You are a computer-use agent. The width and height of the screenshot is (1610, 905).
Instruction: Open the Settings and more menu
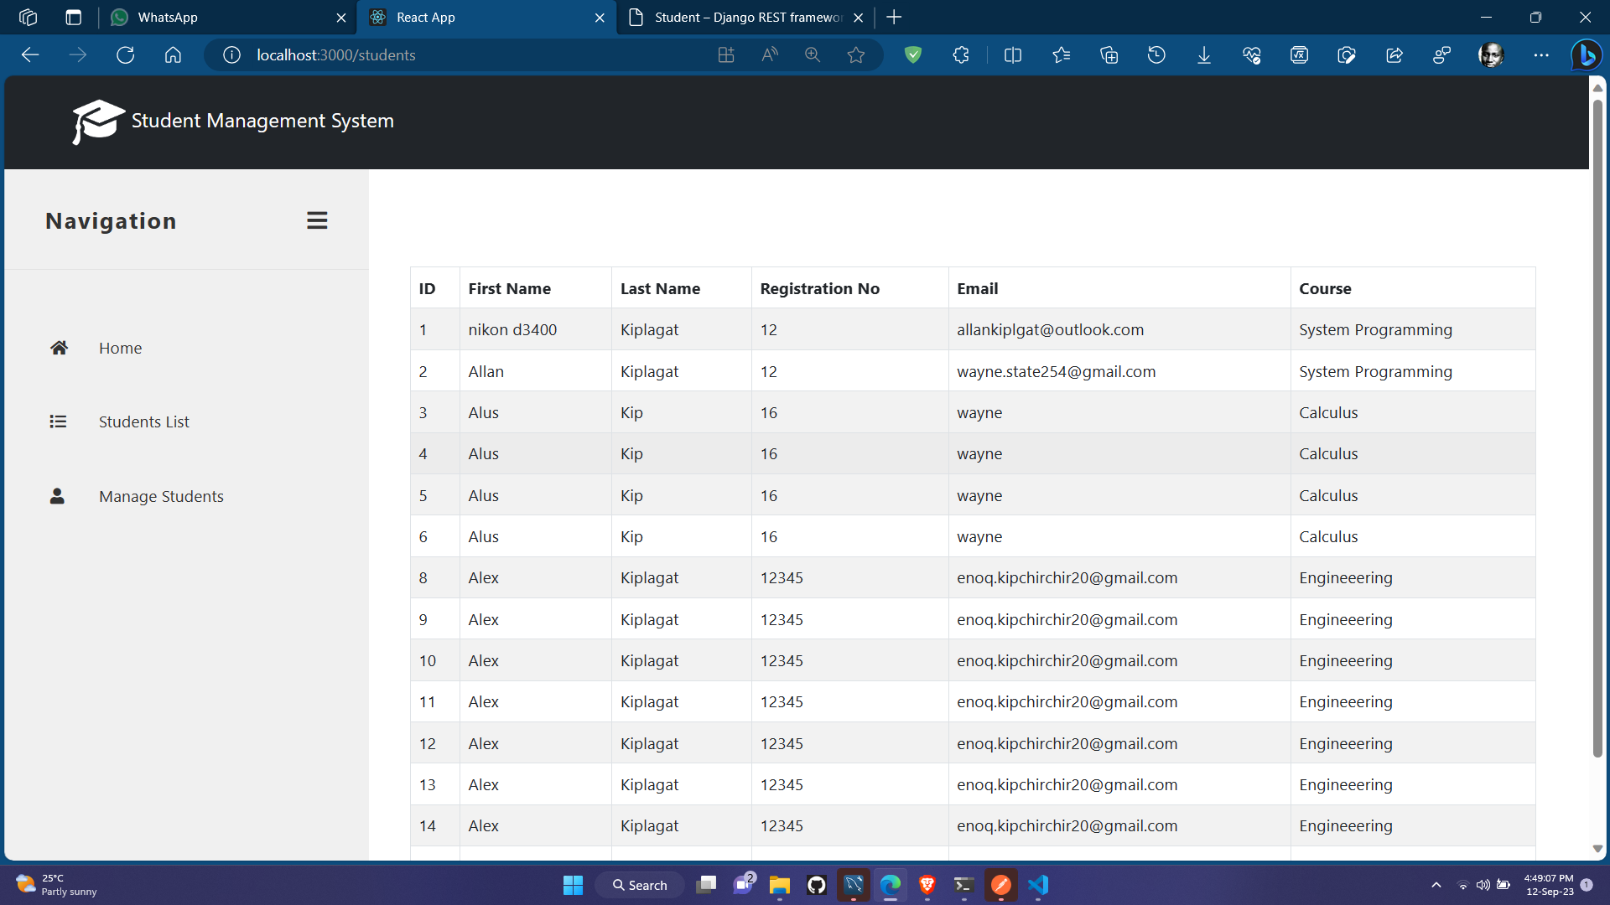pos(1542,54)
